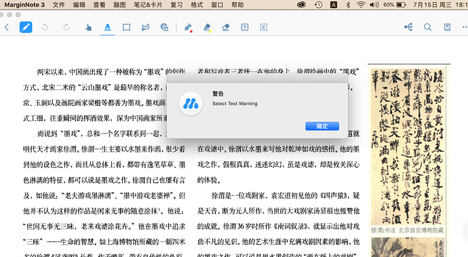Select the yellow highlighter marker tool
468x257 pixels.
[x=207, y=27]
